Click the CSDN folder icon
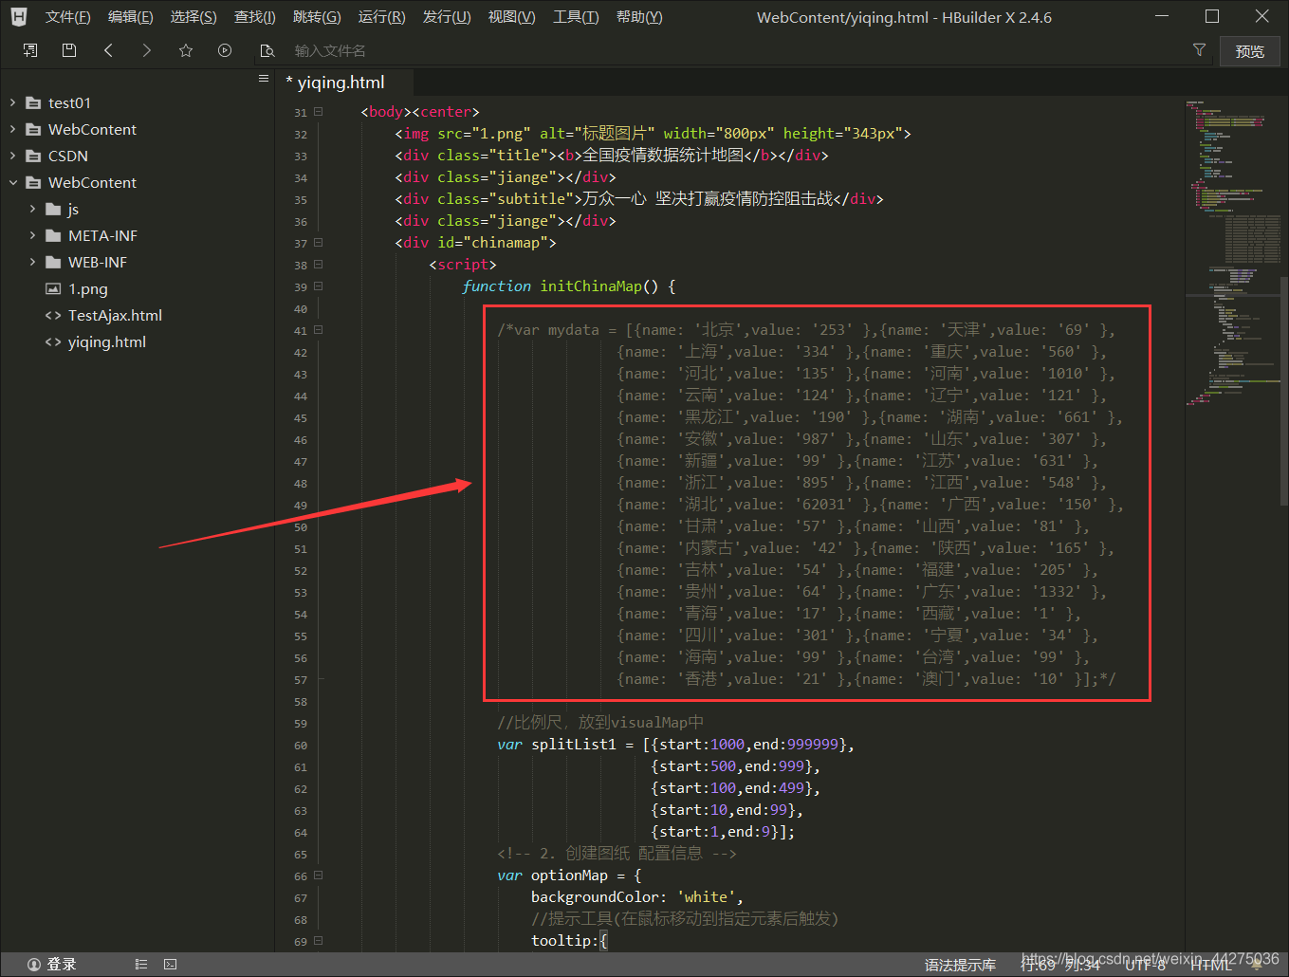This screenshot has width=1289, height=977. click(x=33, y=156)
